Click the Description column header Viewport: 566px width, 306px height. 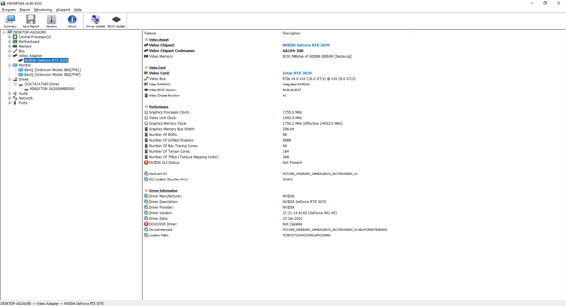point(347,33)
